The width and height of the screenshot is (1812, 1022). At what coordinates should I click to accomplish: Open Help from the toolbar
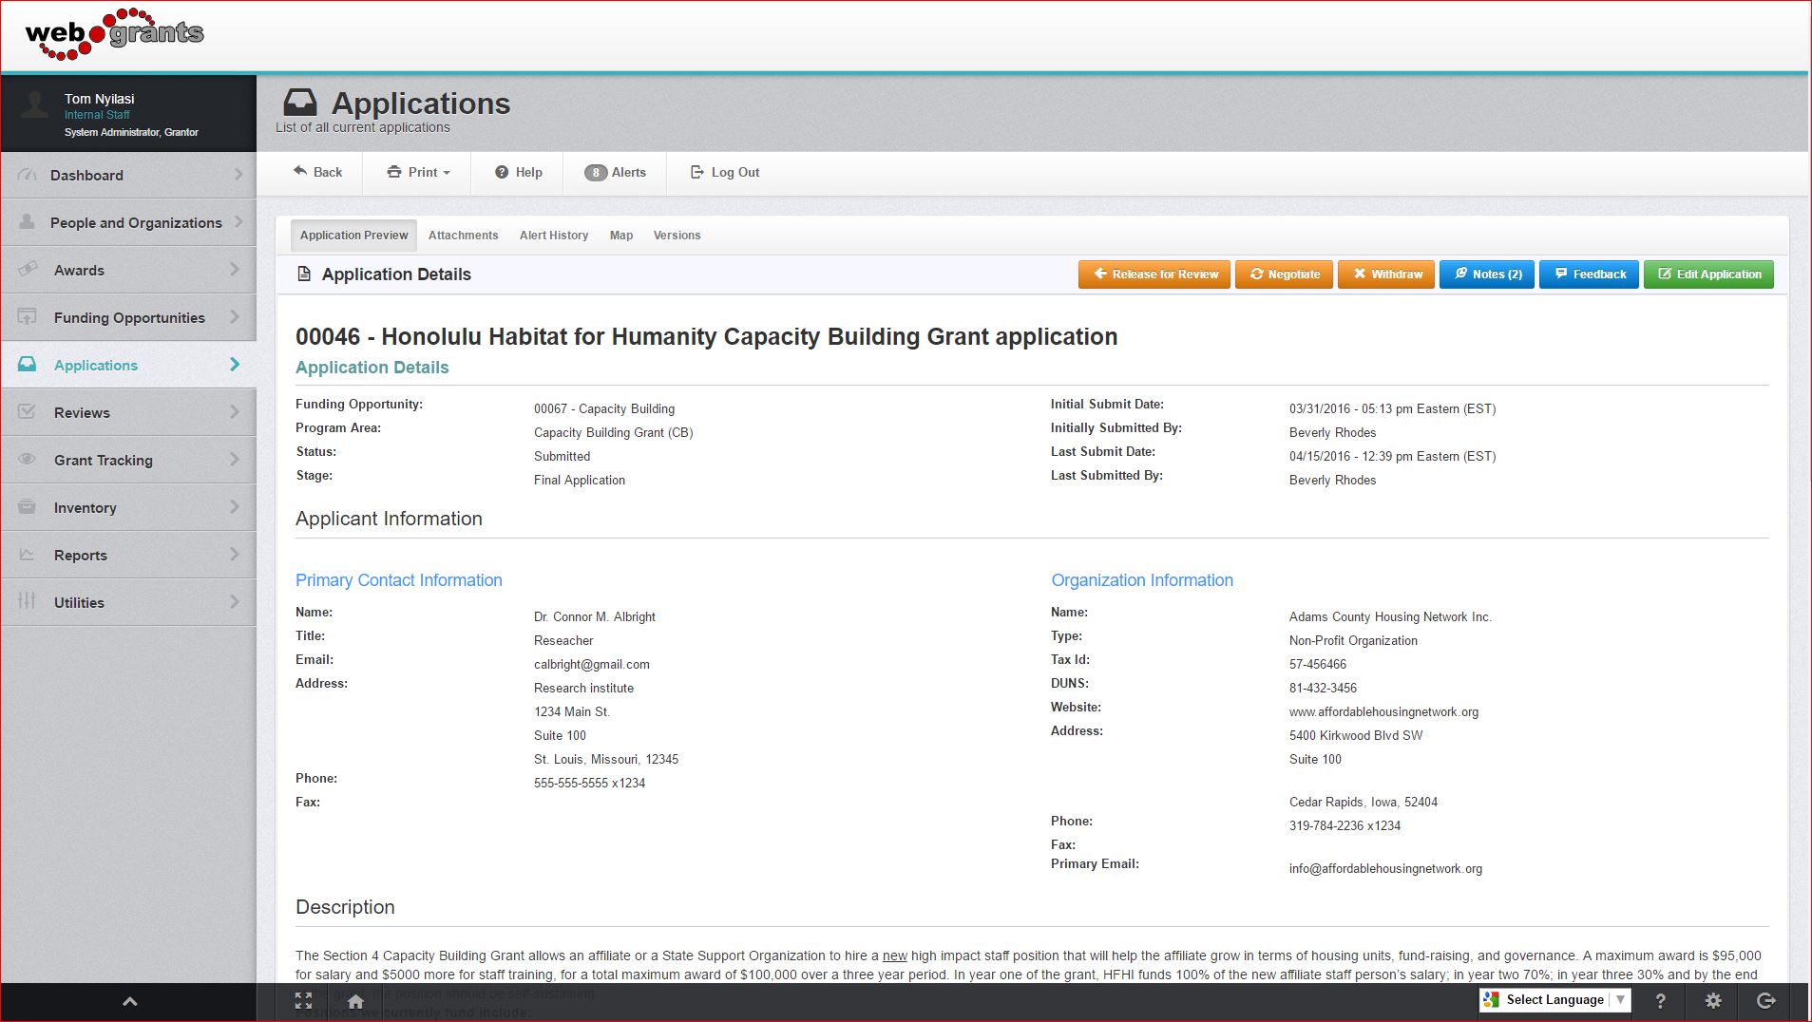coord(517,172)
